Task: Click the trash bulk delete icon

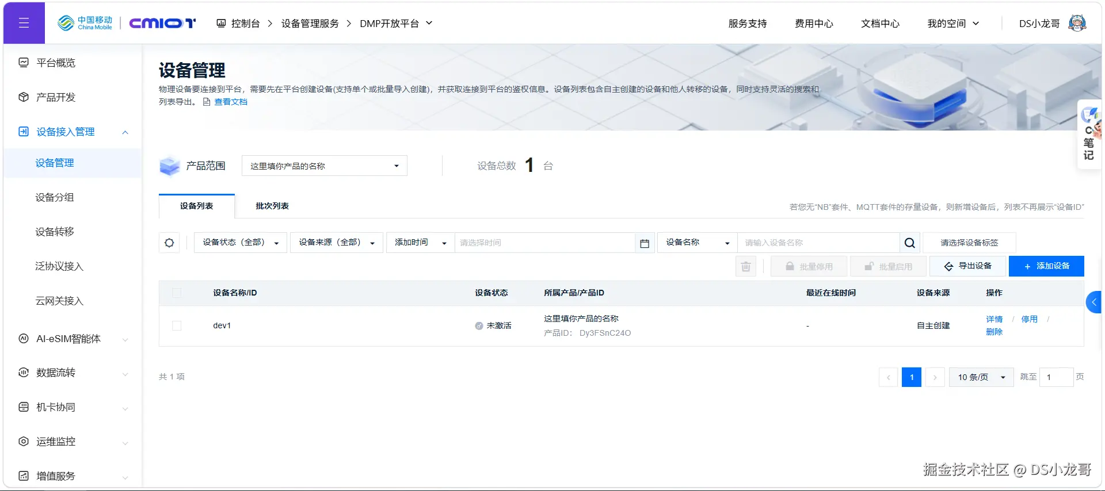Action: (746, 266)
